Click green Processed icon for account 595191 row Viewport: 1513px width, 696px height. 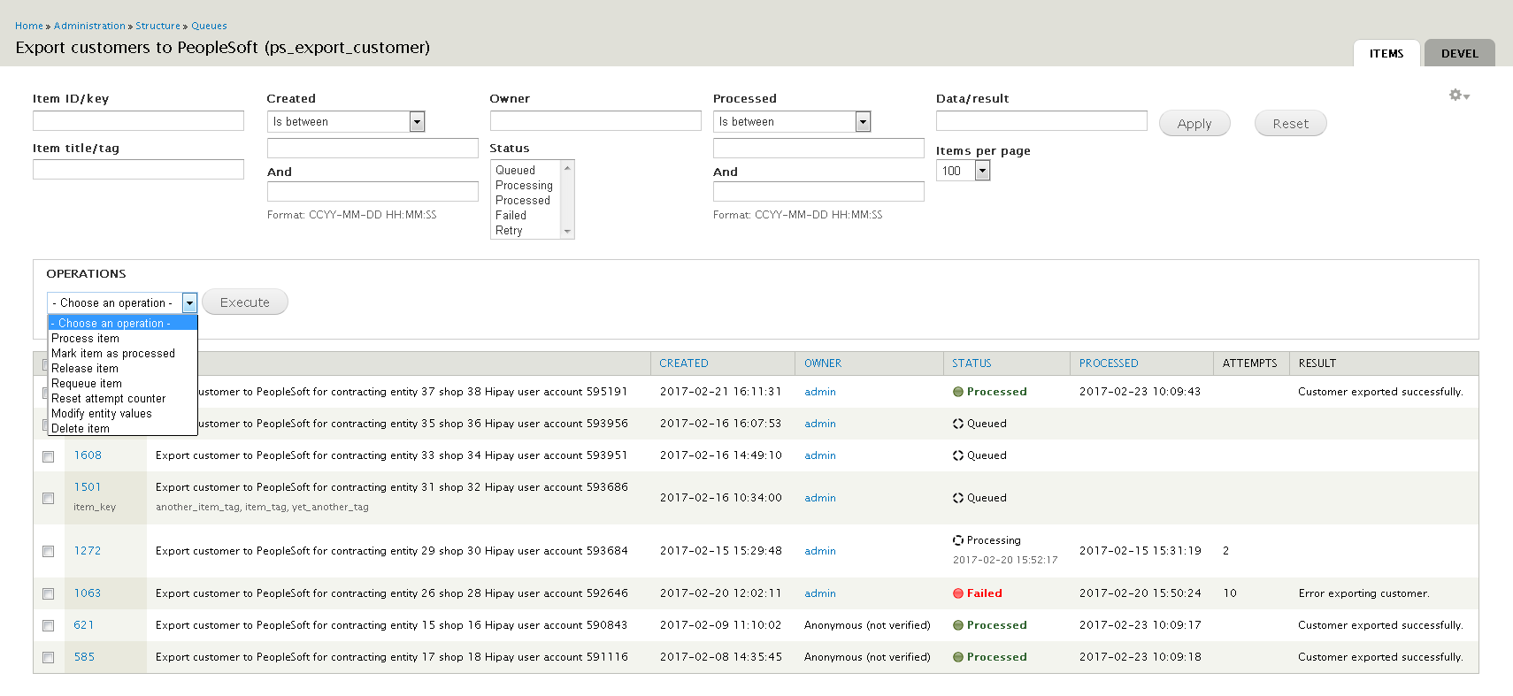pos(957,392)
